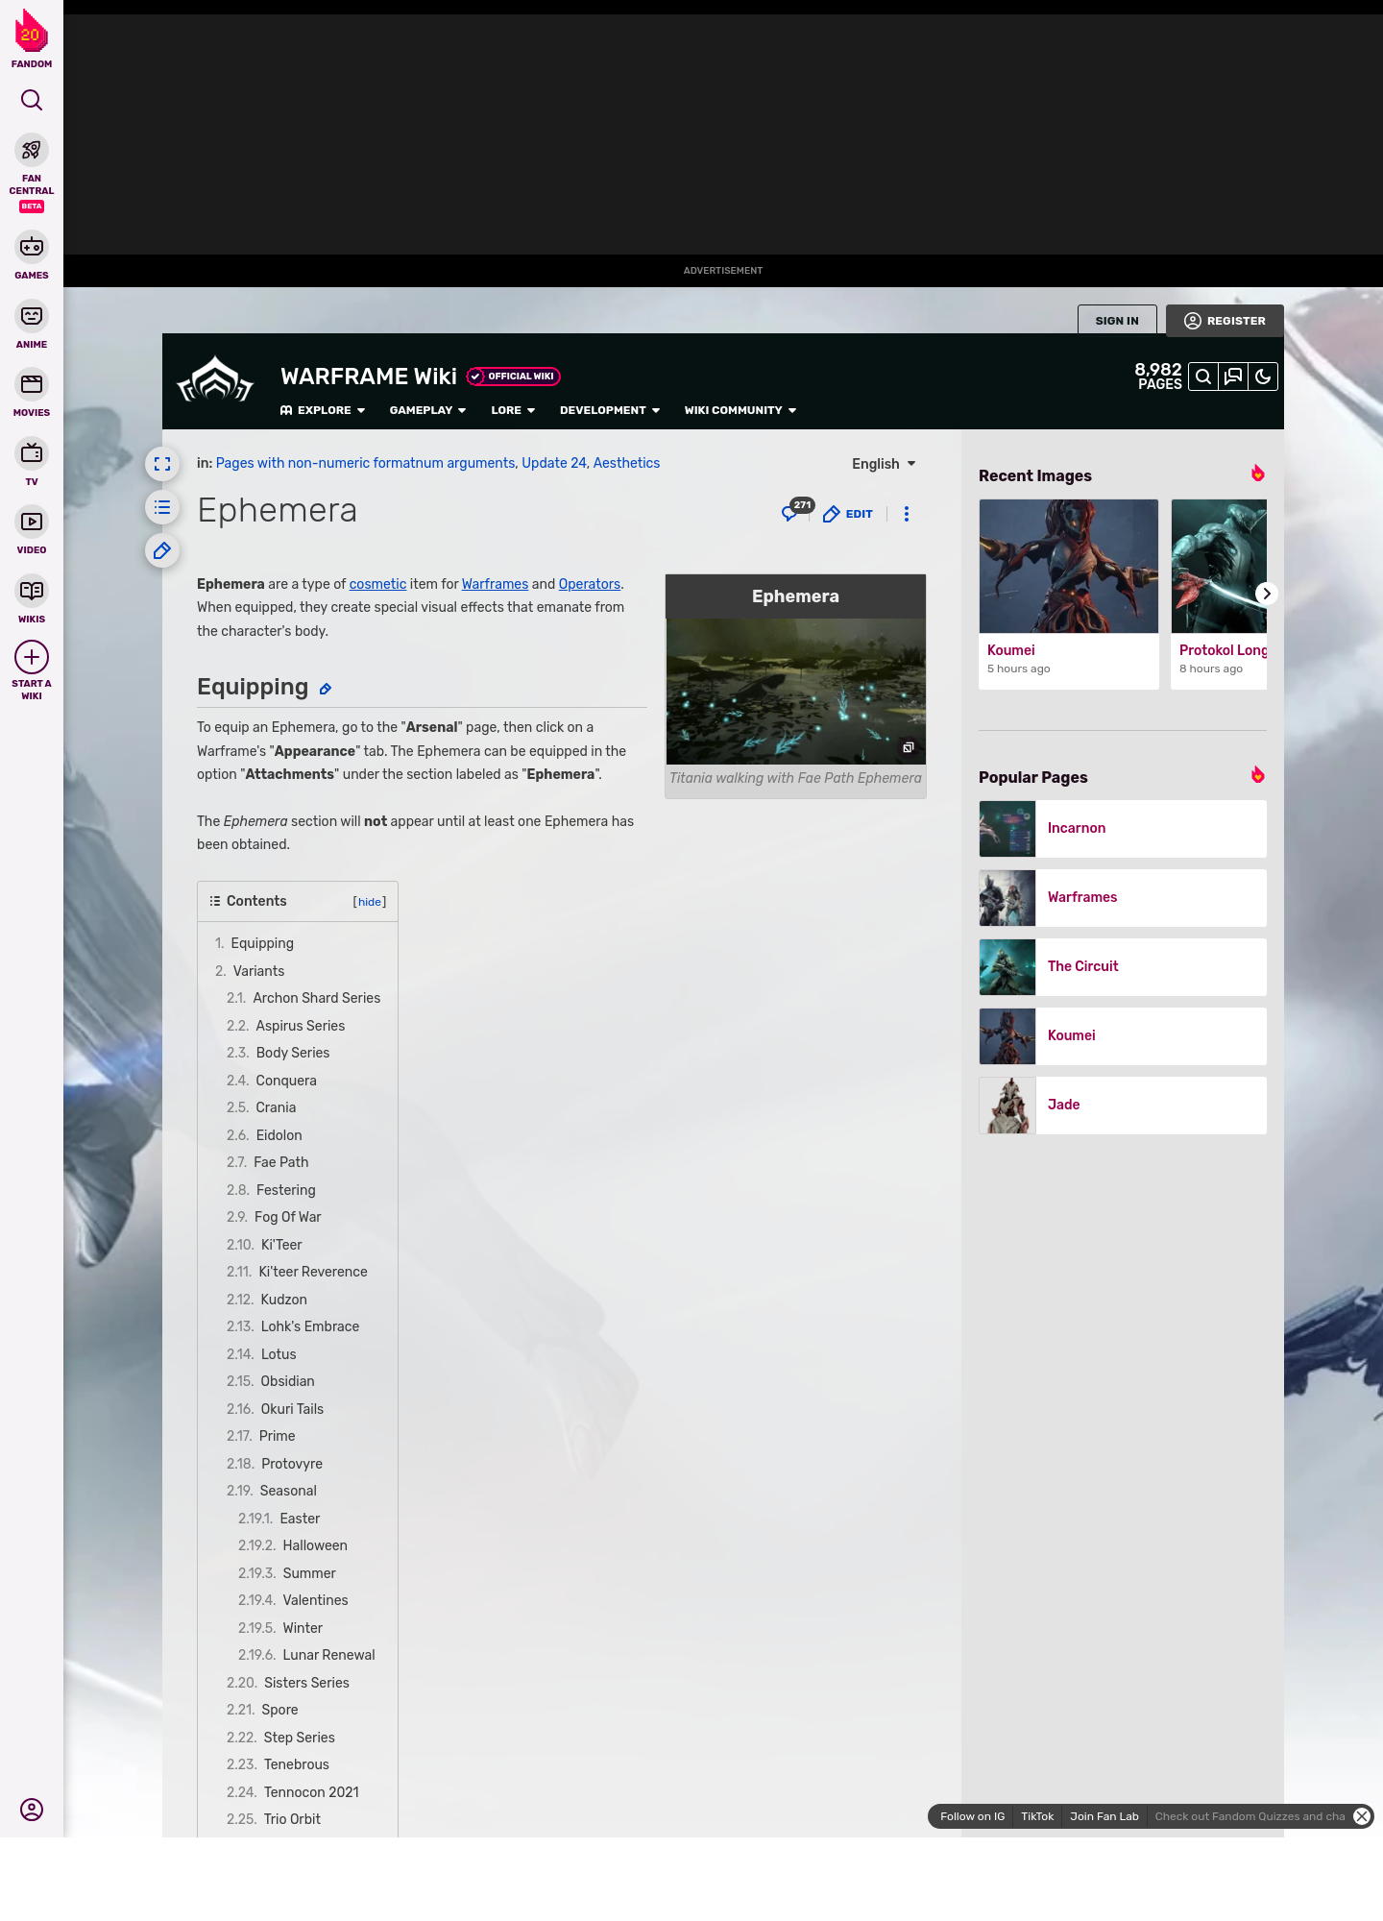Open the sidebar search icon
1383x1921 pixels.
(x=32, y=100)
